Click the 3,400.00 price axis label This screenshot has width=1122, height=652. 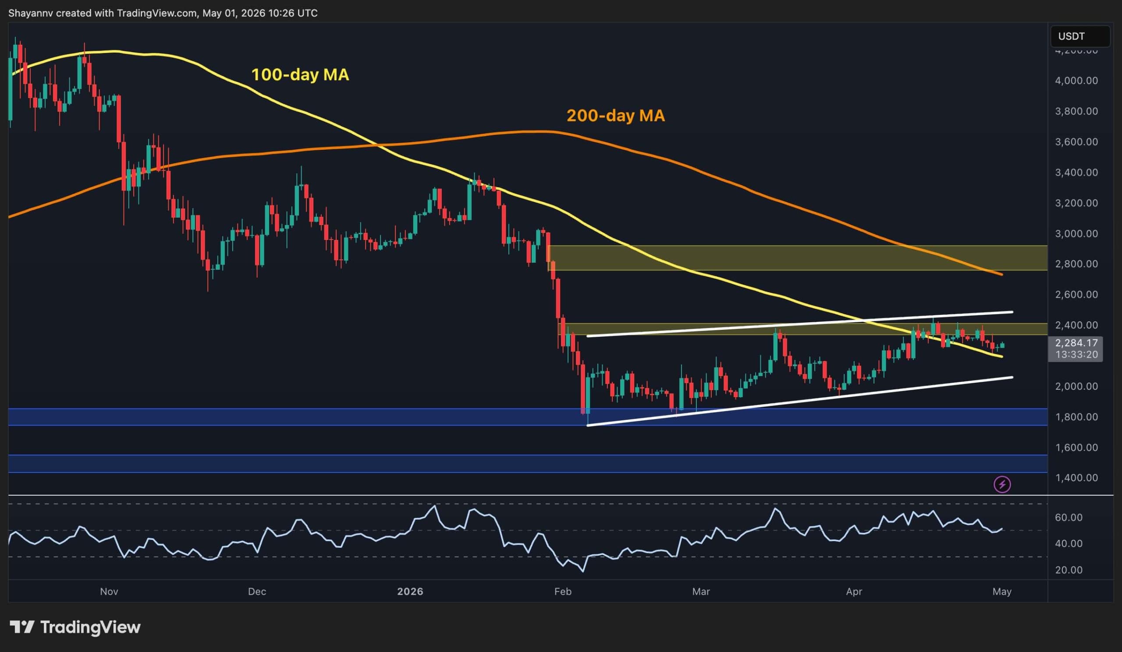click(1076, 172)
